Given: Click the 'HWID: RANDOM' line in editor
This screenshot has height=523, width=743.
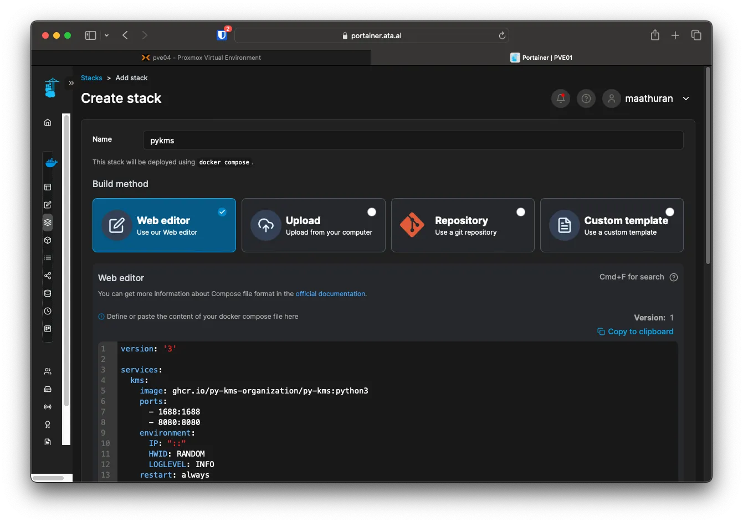Looking at the screenshot, I should point(177,454).
